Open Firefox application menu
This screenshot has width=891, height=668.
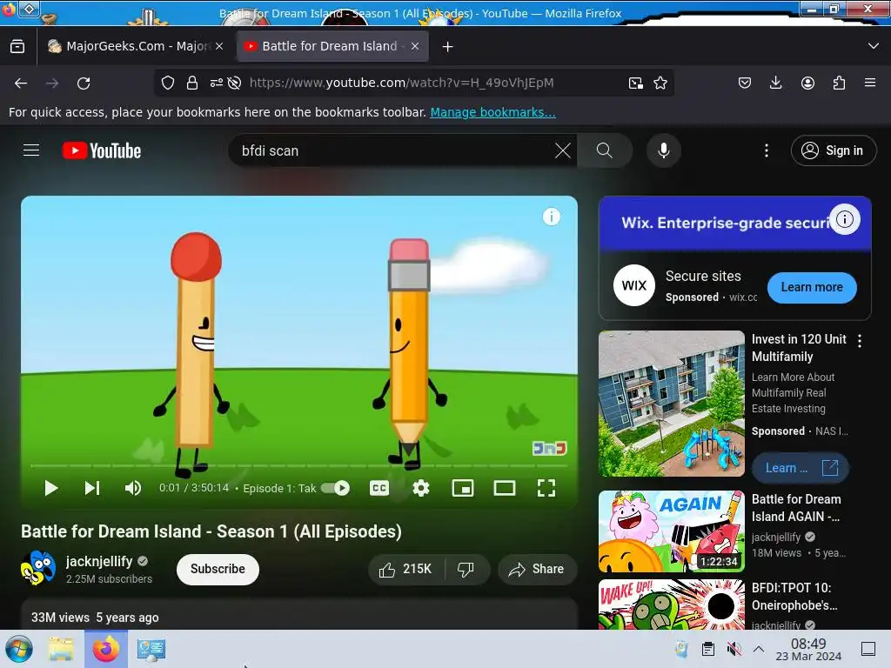[870, 83]
